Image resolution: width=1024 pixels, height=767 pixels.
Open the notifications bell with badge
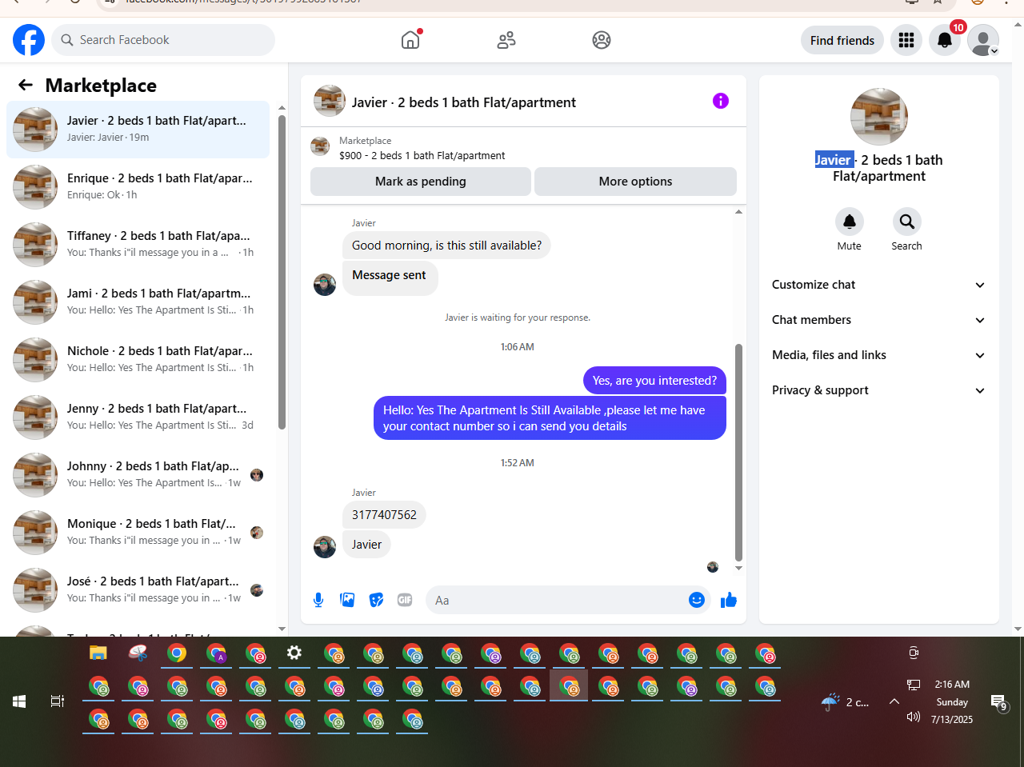coord(945,40)
